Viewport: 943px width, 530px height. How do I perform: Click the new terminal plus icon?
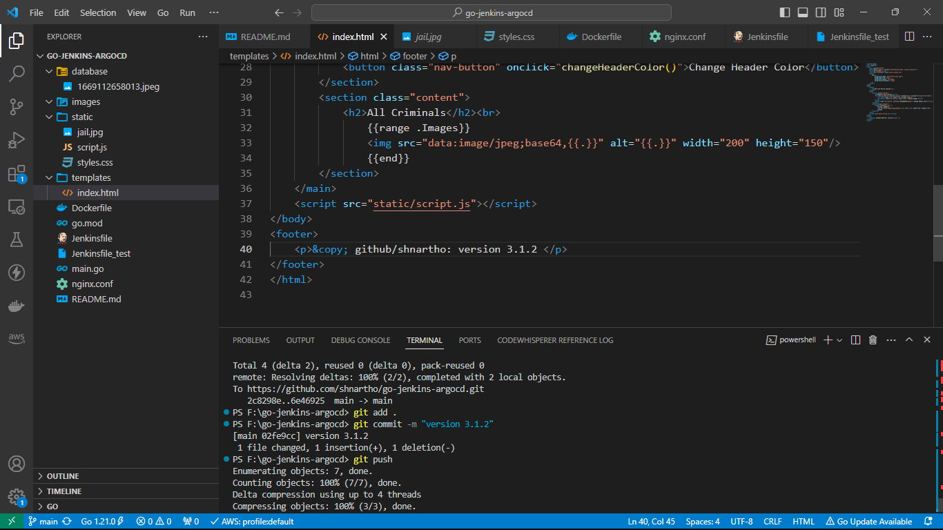[828, 340]
